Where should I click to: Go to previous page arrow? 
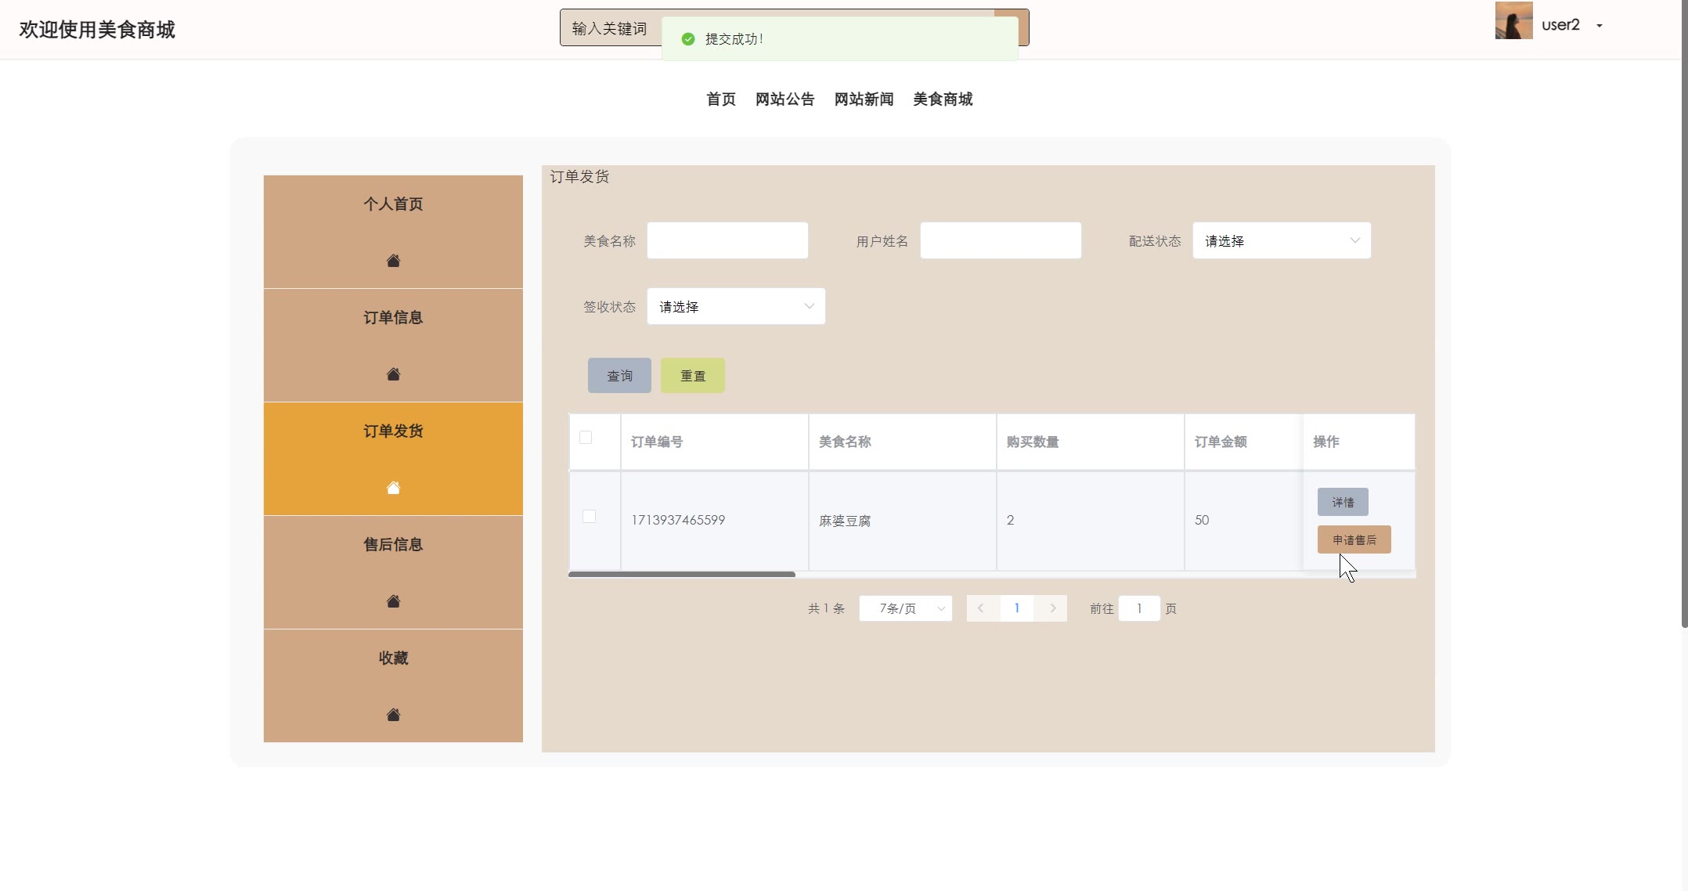[981, 608]
